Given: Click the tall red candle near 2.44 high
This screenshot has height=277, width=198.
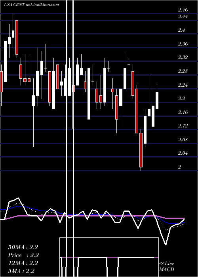Looking at the screenshot, I should pos(17,37).
